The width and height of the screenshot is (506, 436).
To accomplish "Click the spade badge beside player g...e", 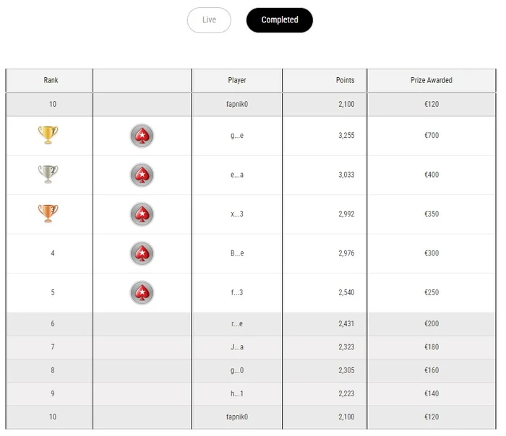I will tap(142, 136).
